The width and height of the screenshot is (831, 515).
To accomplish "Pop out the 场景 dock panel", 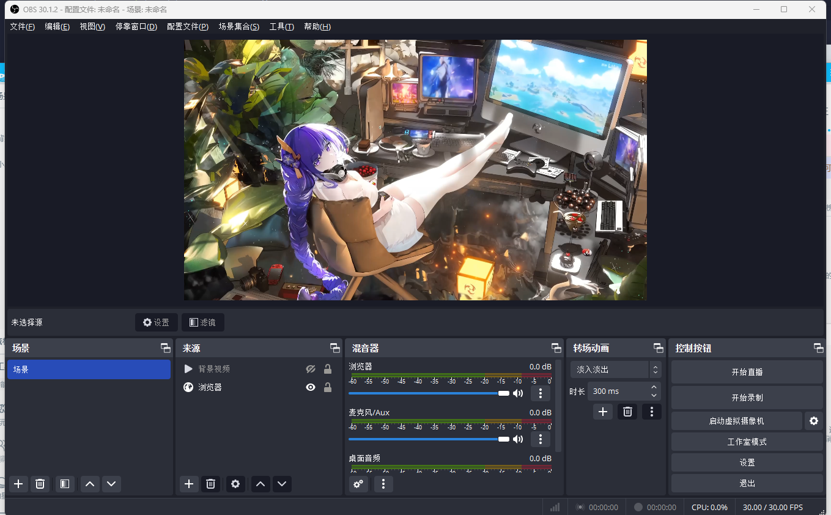I will 166,348.
